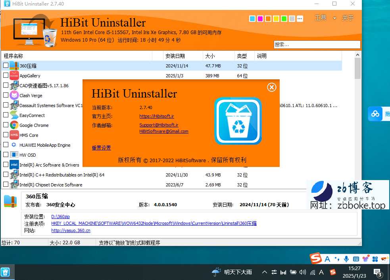Click the Dassault Systemes installer icon
This screenshot has height=280, width=390.
tap(14, 105)
